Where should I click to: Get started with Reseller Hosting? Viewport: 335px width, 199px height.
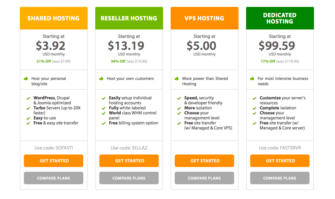click(129, 161)
